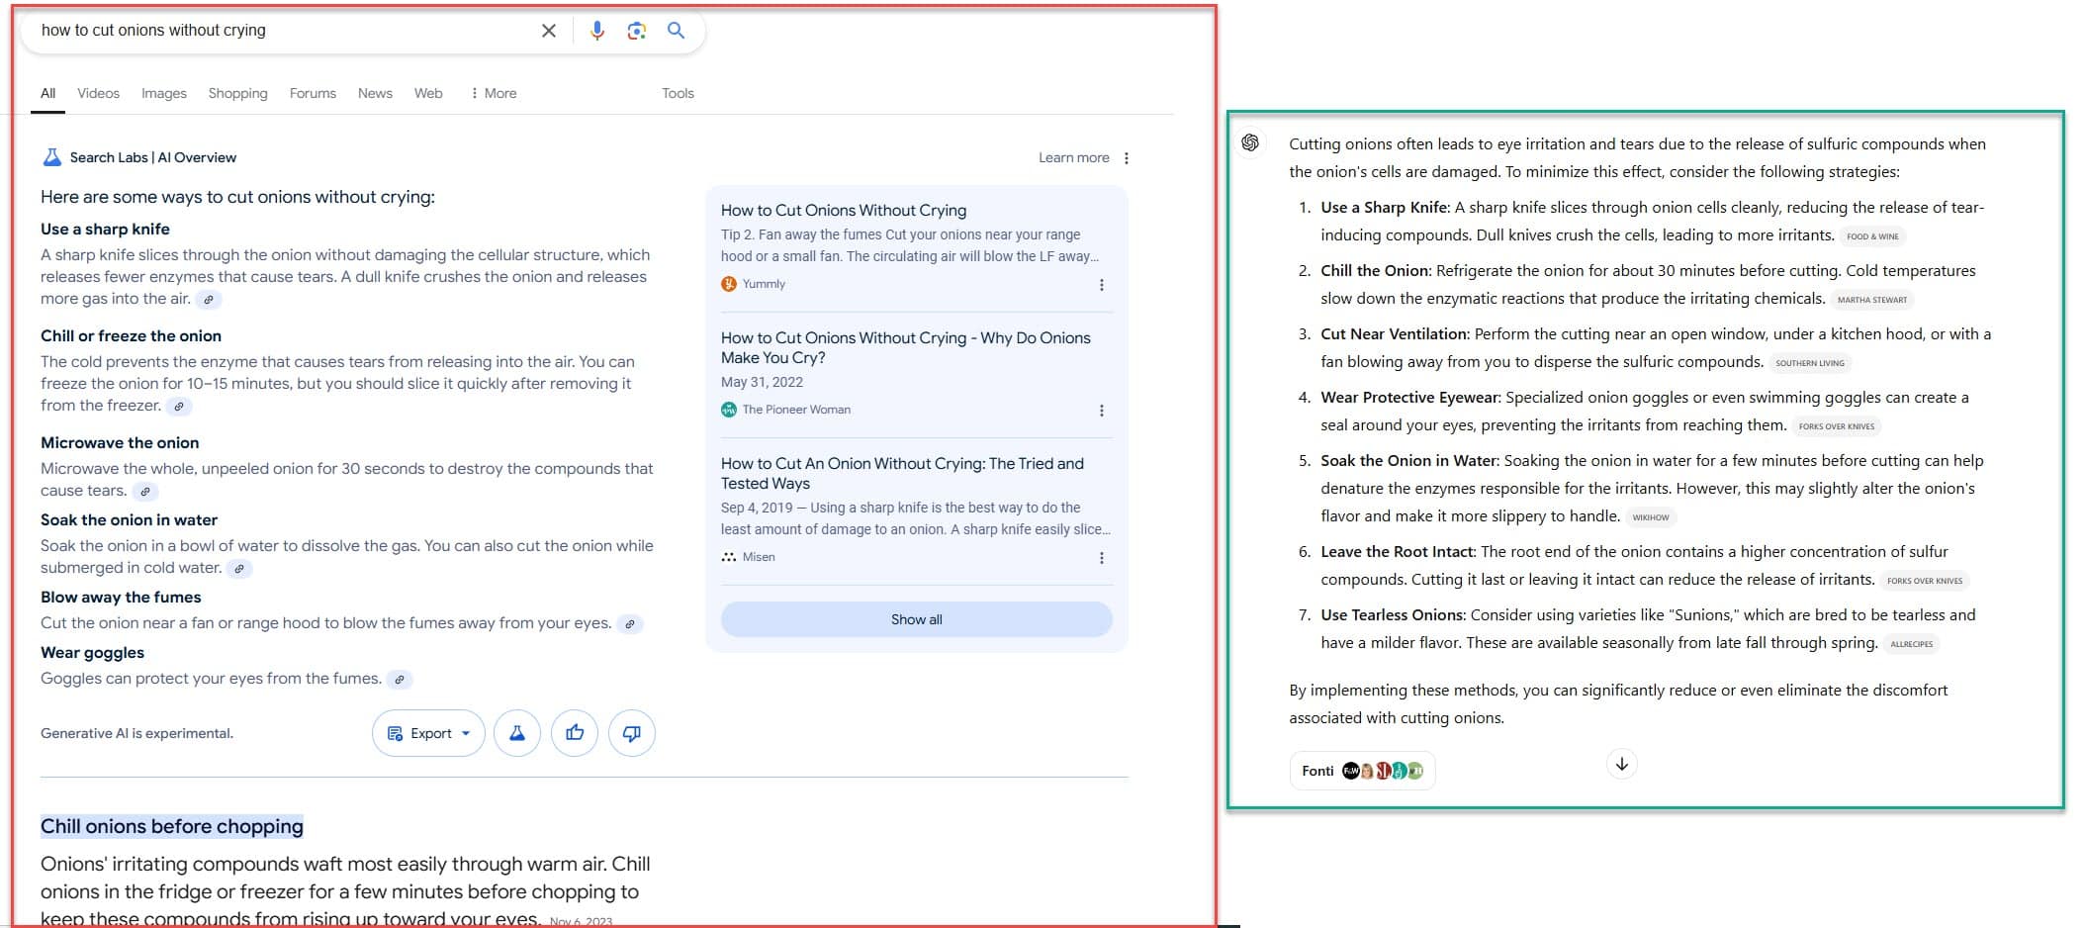
Task: Click the SOUTHERN LIVING citation chip
Action: pyautogui.click(x=1809, y=363)
